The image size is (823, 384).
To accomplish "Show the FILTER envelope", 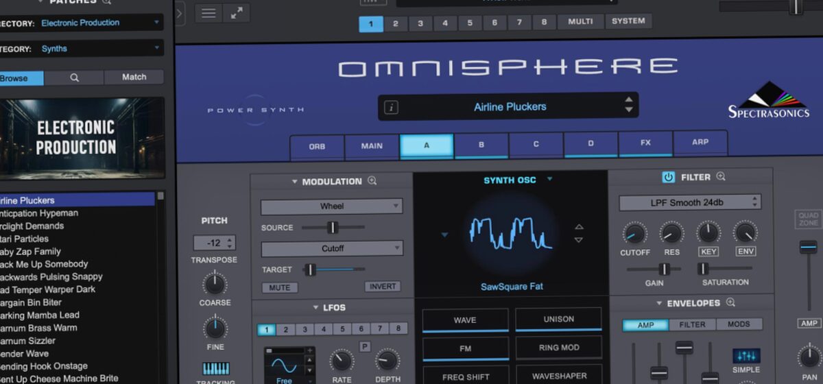I will click(693, 324).
